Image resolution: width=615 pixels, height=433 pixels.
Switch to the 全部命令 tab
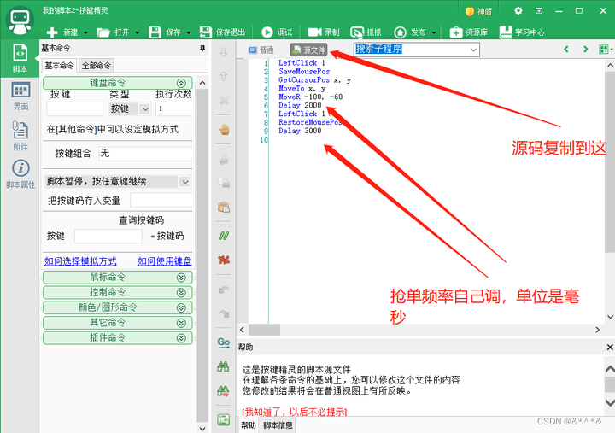click(96, 66)
